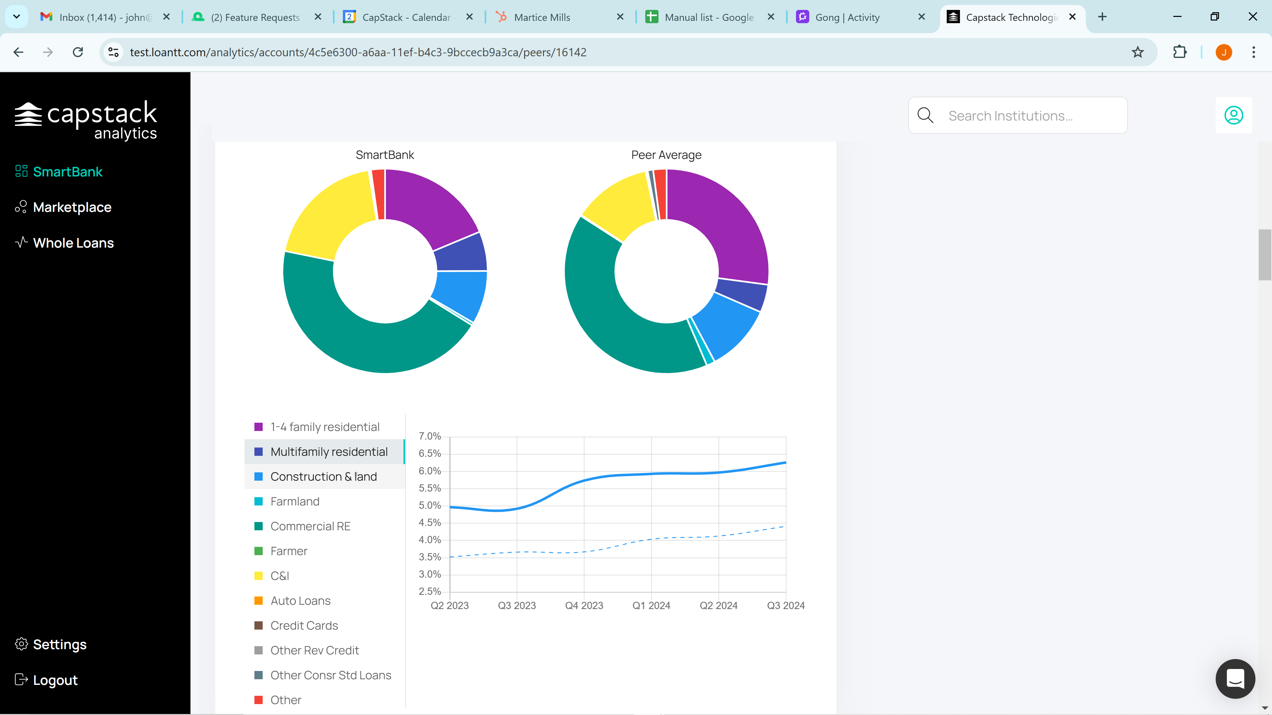
Task: Click the search magnifier icon
Action: (x=925, y=116)
